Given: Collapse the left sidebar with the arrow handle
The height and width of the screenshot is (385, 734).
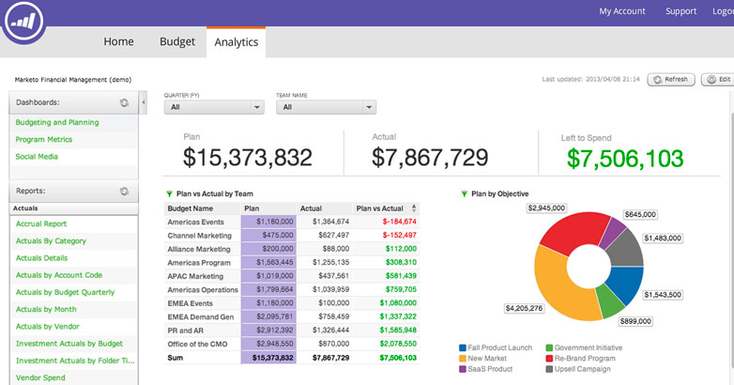Looking at the screenshot, I should click(x=144, y=101).
